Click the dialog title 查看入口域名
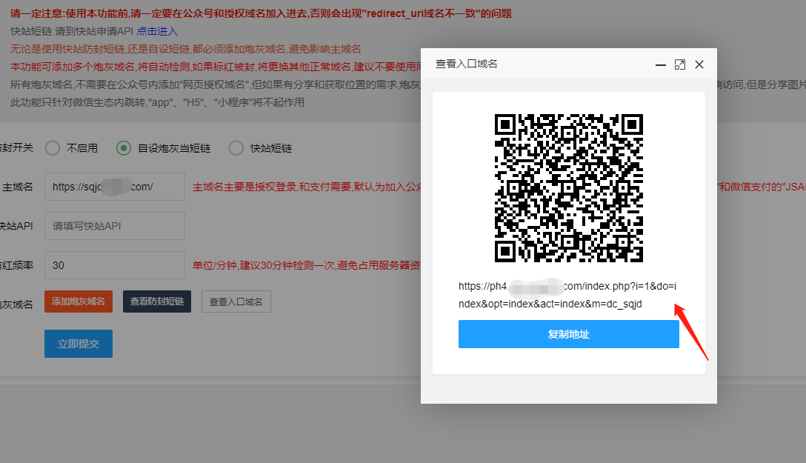Screen dimensions: 806x463 click(x=466, y=64)
